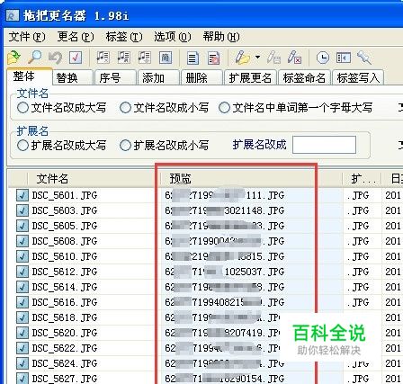
Task: Click the undo arrow toolbar icon
Action: (55, 57)
